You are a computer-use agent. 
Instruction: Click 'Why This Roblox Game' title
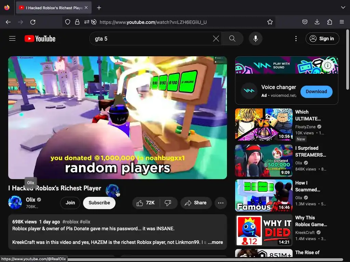pos(311,221)
